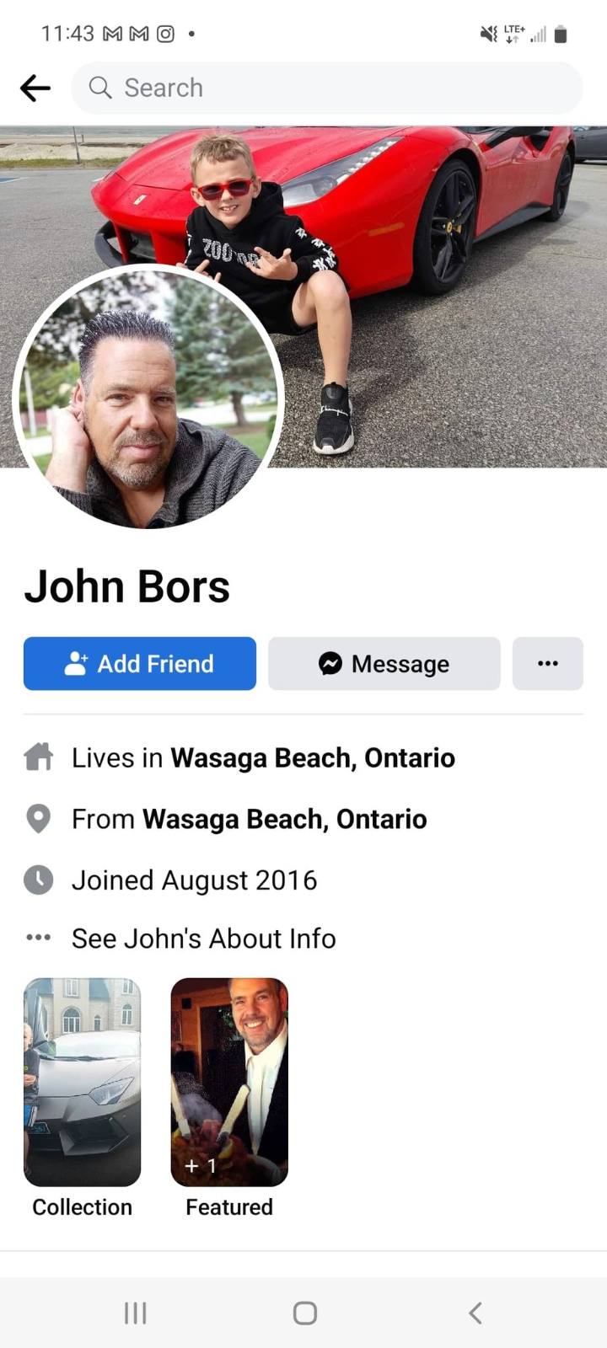Screen dimensions: 607x1348
Task: Tap the location pin icon next to From
Action: 39,819
